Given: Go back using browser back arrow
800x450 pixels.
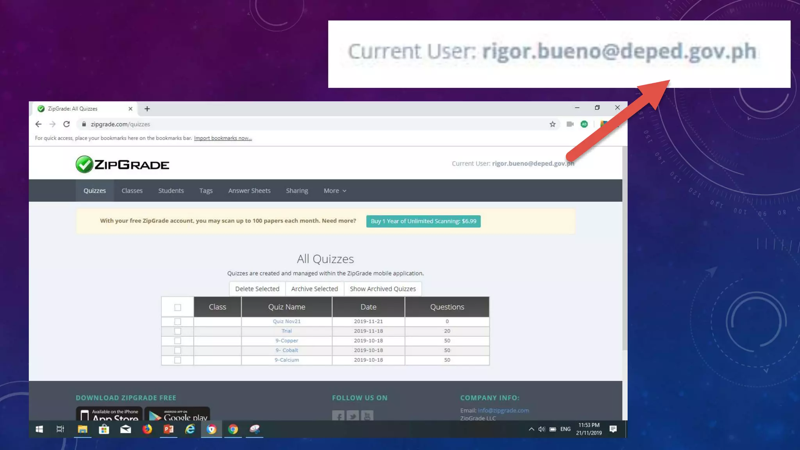Looking at the screenshot, I should click(38, 124).
